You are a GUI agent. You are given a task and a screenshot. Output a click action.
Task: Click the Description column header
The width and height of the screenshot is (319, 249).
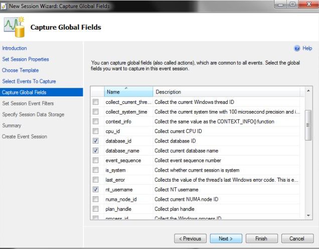[226, 92]
